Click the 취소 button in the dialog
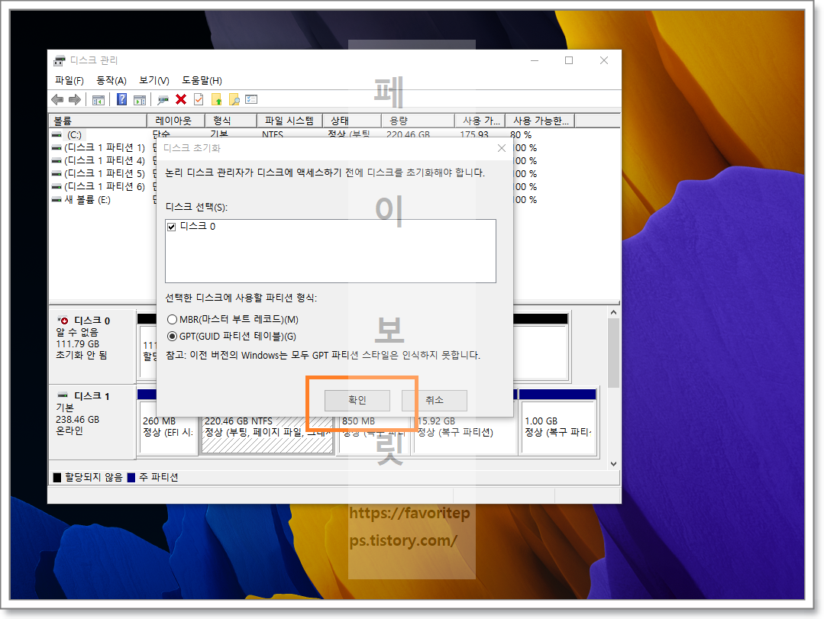 pyautogui.click(x=434, y=400)
